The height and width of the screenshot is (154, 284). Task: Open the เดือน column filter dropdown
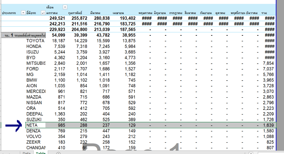(x=65, y=7)
